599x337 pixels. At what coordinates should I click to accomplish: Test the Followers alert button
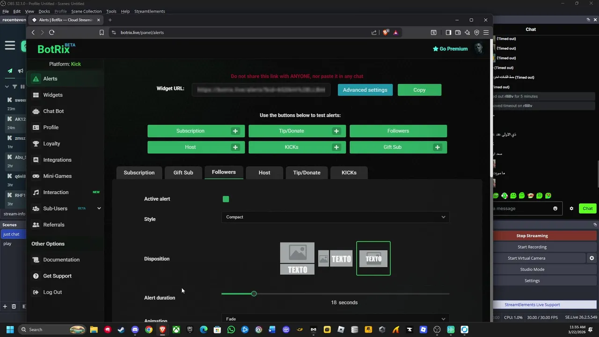click(398, 131)
